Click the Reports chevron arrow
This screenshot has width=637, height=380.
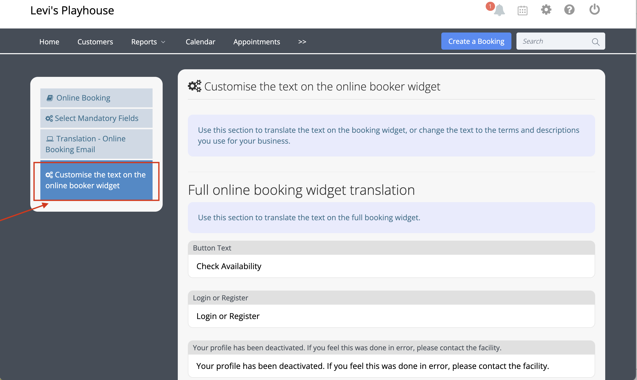point(163,42)
